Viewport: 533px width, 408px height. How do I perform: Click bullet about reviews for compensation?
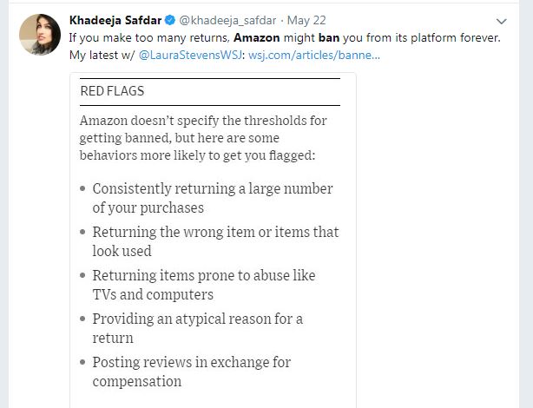pyautogui.click(x=192, y=372)
